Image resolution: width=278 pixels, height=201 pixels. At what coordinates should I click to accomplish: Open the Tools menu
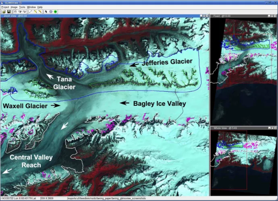[x=22, y=7]
